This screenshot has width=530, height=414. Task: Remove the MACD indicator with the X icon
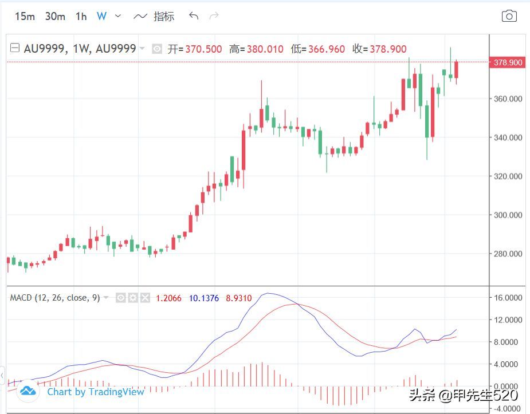pos(145,298)
